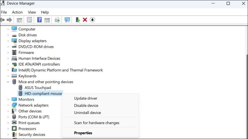Click the Forward arrow toolbar icon

[x=9, y=20]
